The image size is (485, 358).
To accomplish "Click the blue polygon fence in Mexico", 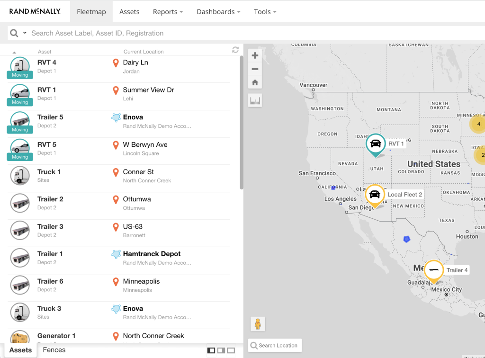I will 407,239.
